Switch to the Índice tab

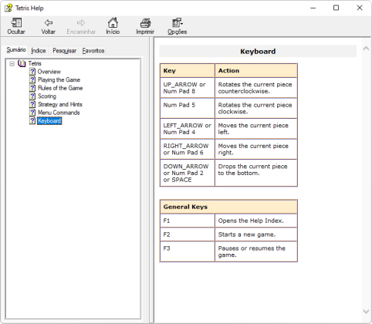pos(39,51)
